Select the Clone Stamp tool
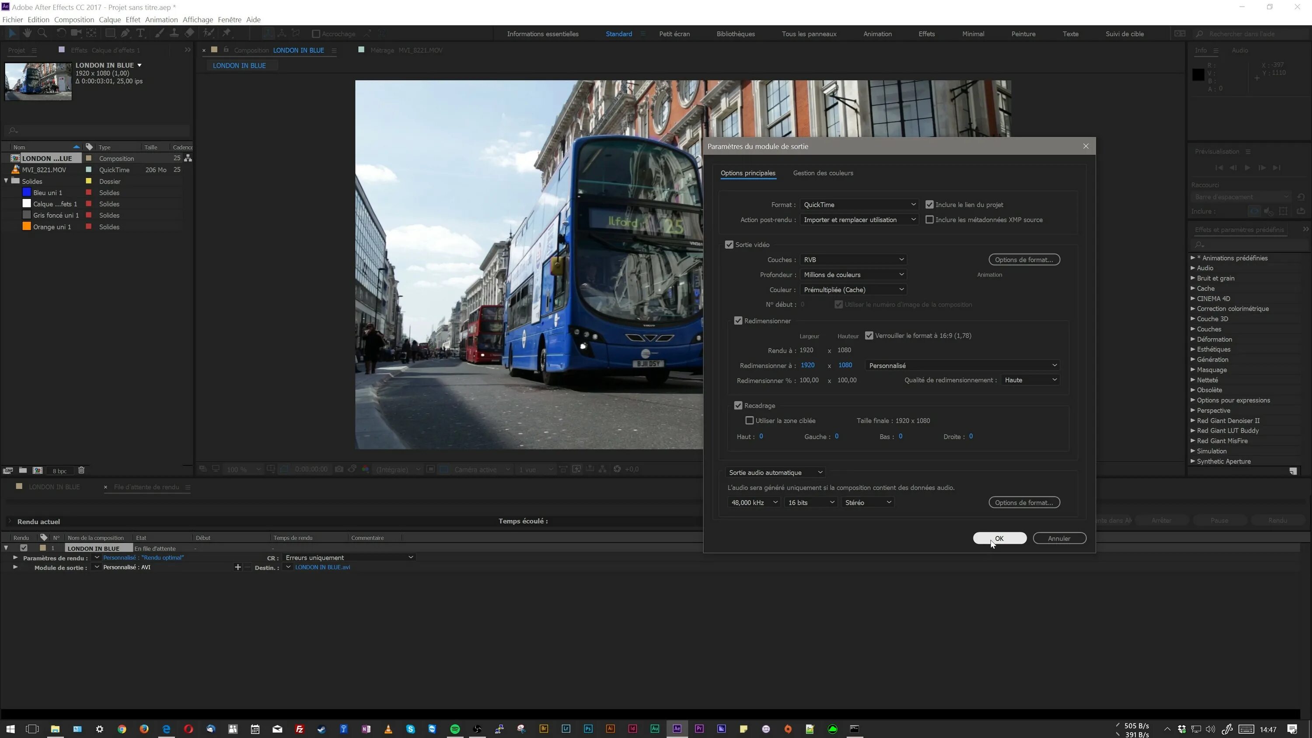The width and height of the screenshot is (1312, 738). pyautogui.click(x=174, y=33)
